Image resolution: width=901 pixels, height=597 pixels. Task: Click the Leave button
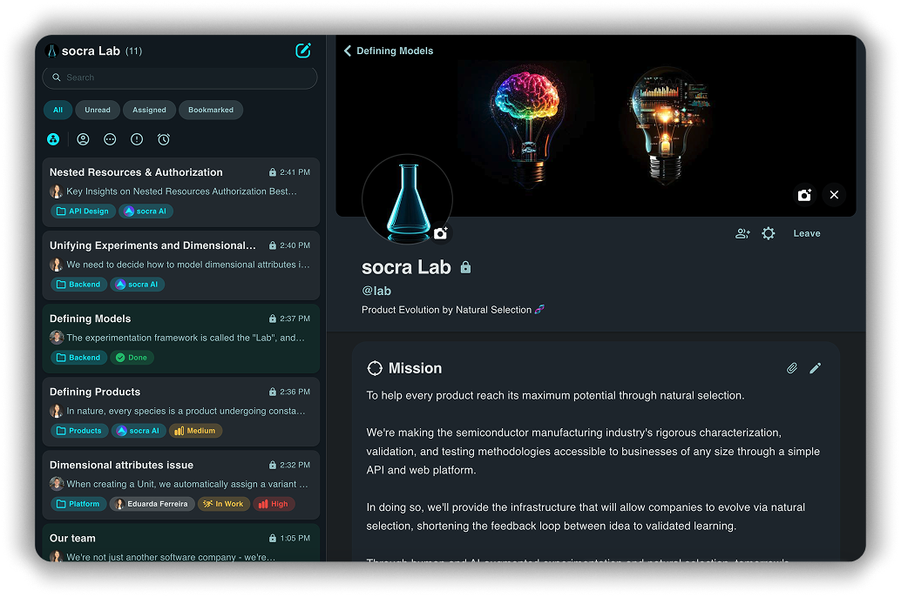(x=806, y=233)
